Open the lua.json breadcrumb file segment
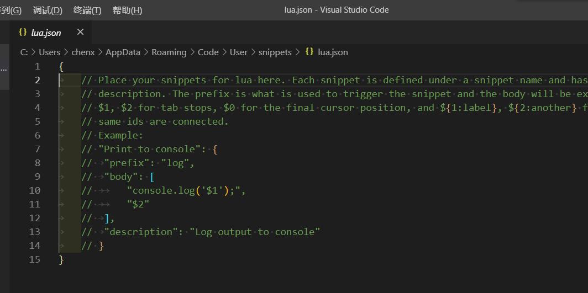 [x=333, y=52]
